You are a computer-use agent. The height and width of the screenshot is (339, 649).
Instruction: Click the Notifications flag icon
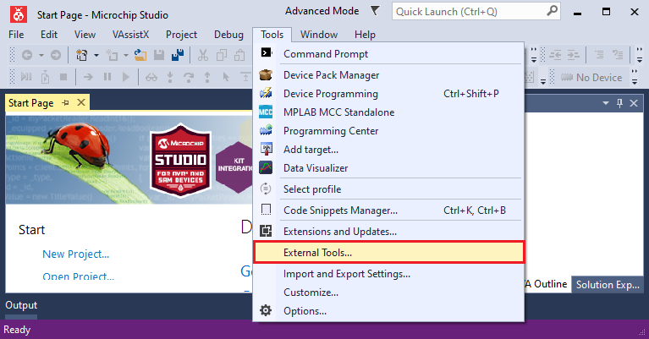[x=375, y=11]
